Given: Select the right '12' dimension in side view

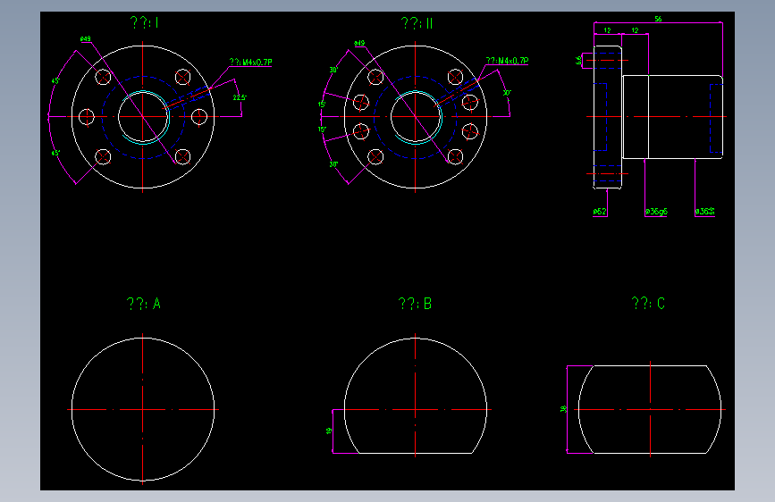Looking at the screenshot, I should tap(636, 30).
